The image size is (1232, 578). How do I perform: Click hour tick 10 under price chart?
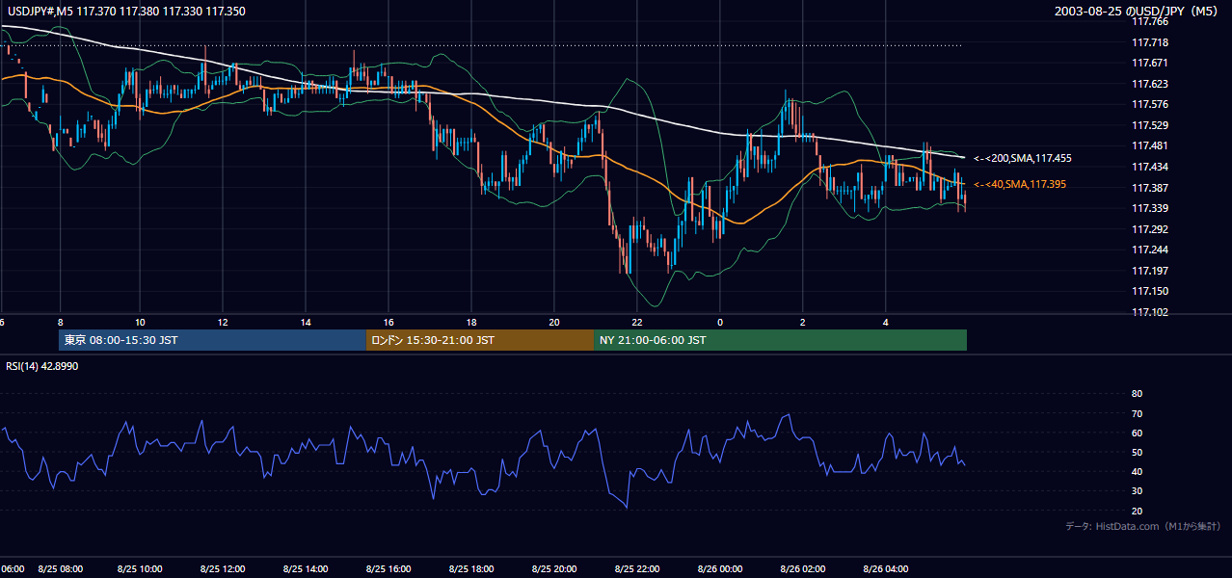click(x=141, y=322)
